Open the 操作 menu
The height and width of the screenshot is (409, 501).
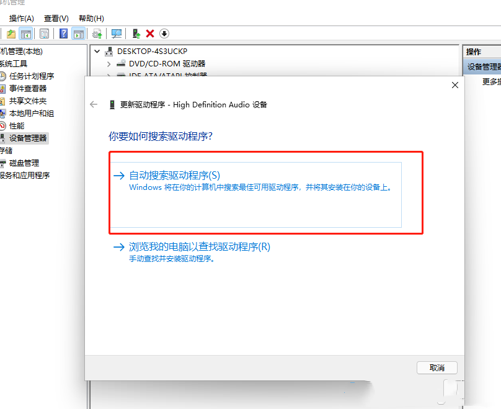coord(22,18)
